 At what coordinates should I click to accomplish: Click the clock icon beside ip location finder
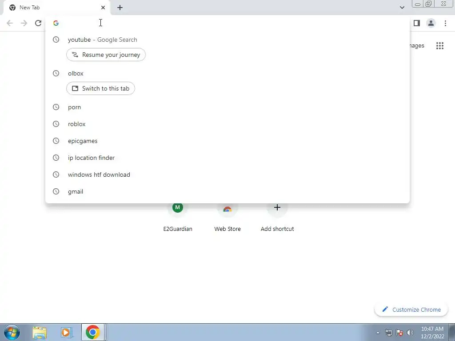point(56,158)
